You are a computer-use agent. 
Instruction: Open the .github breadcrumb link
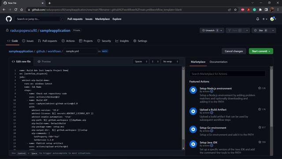pyautogui.click(x=41, y=51)
